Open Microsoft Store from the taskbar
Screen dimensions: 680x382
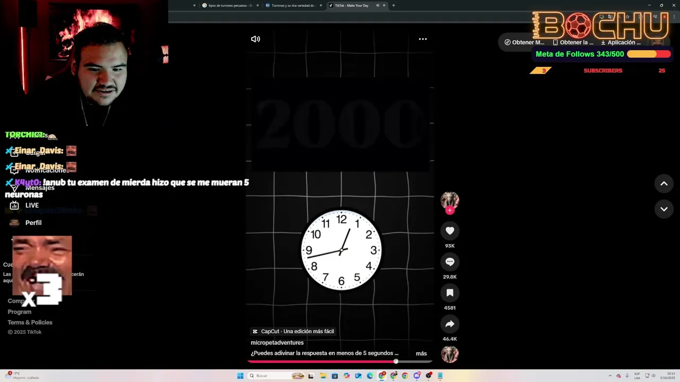[335, 376]
